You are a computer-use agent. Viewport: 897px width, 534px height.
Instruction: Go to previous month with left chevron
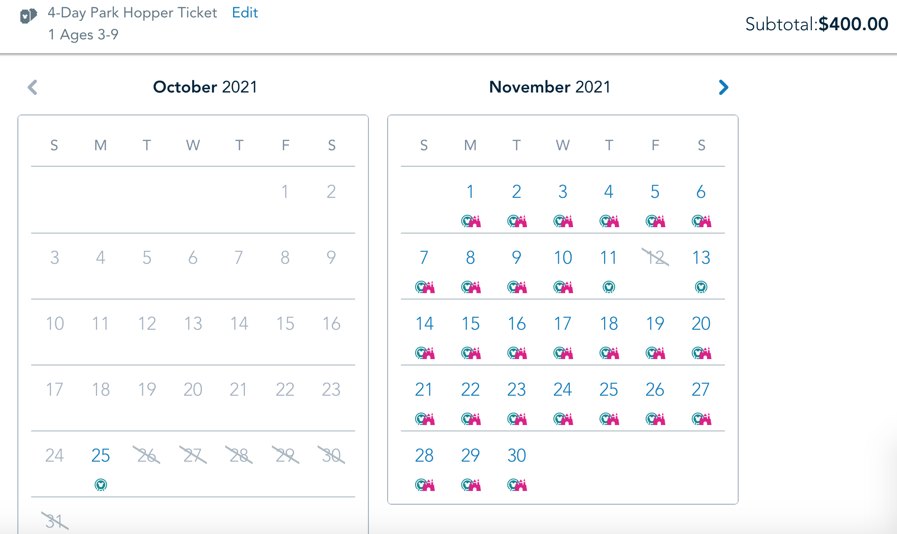pos(32,87)
